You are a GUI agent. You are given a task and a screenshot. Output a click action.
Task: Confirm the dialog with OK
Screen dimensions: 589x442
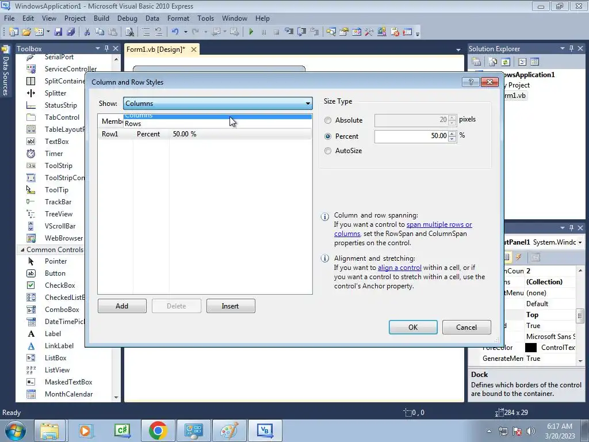[x=413, y=327]
